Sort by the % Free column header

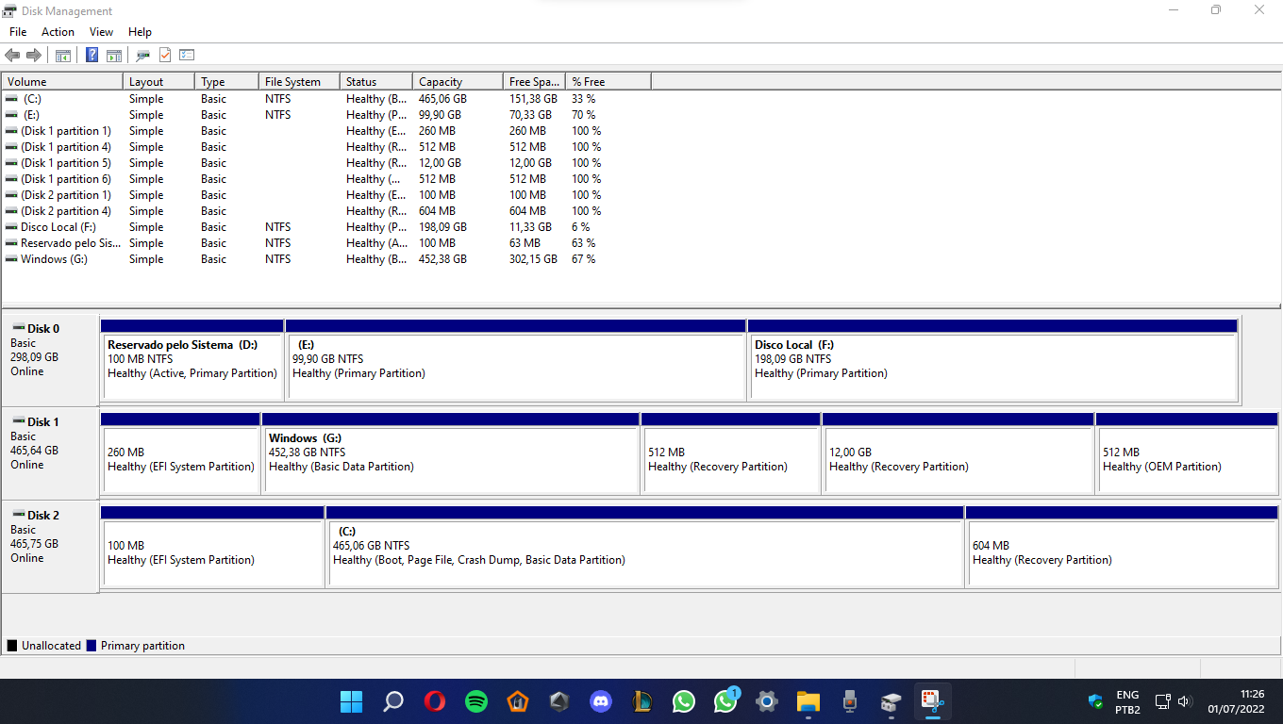pyautogui.click(x=608, y=82)
